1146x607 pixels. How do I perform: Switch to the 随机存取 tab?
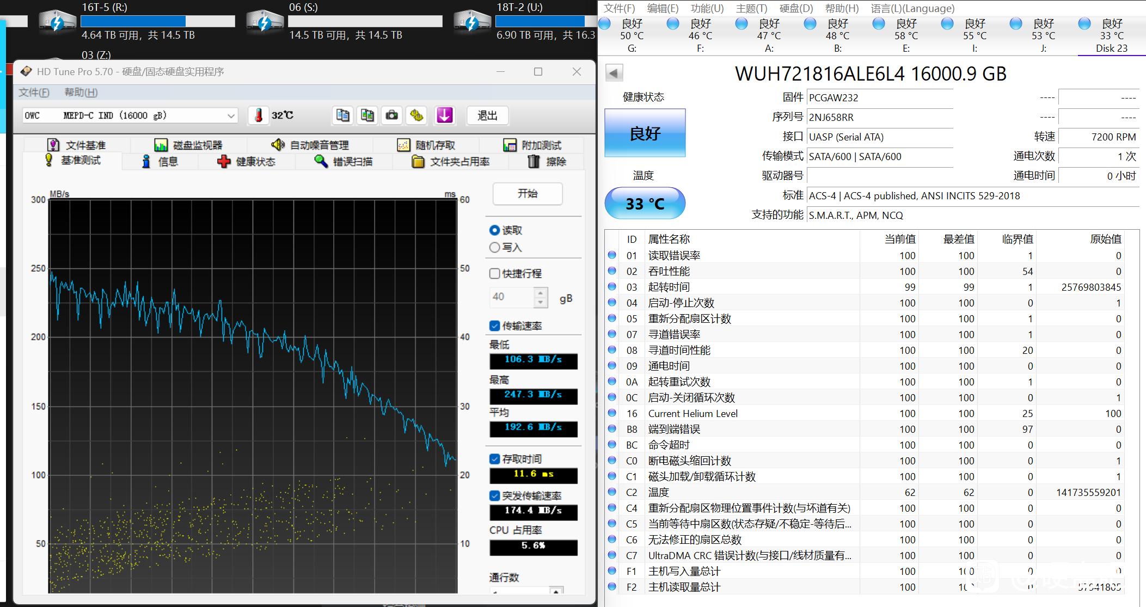pos(426,145)
